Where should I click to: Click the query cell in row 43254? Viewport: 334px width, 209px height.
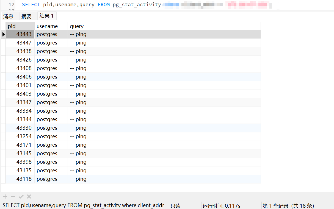tap(164, 136)
